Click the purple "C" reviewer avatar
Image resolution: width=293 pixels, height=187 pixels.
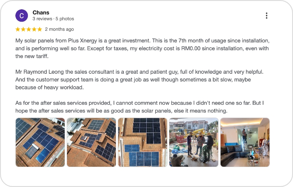pyautogui.click(x=22, y=16)
